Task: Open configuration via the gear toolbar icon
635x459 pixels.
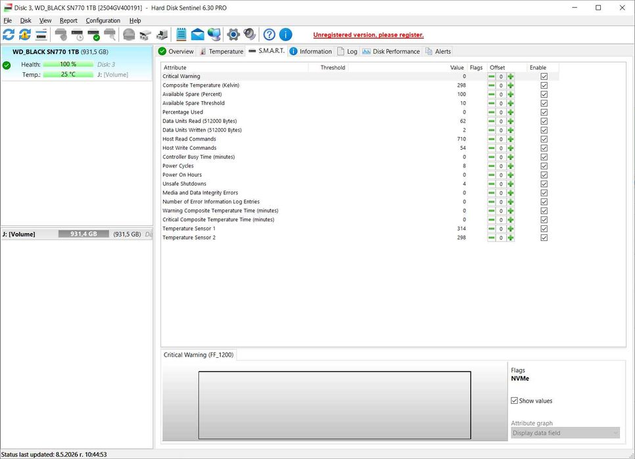Action: coord(233,35)
